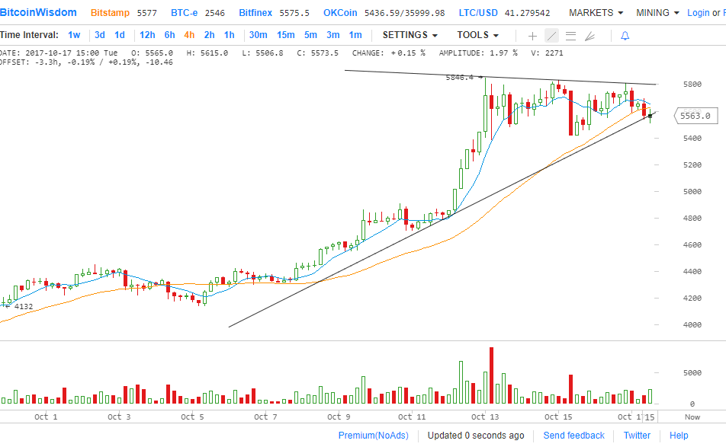This screenshot has height=447, width=726.
Task: Select the trend line drawing tool
Action: tap(551, 36)
